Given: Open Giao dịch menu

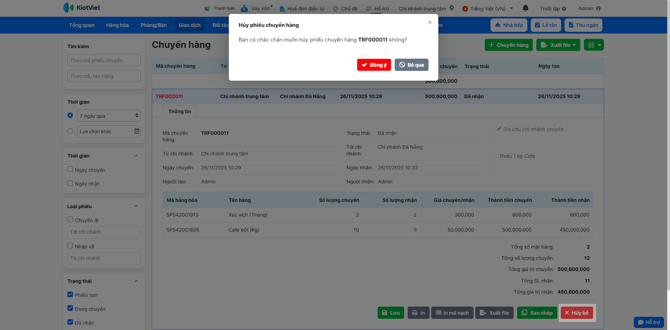Looking at the screenshot, I should pyautogui.click(x=190, y=25).
